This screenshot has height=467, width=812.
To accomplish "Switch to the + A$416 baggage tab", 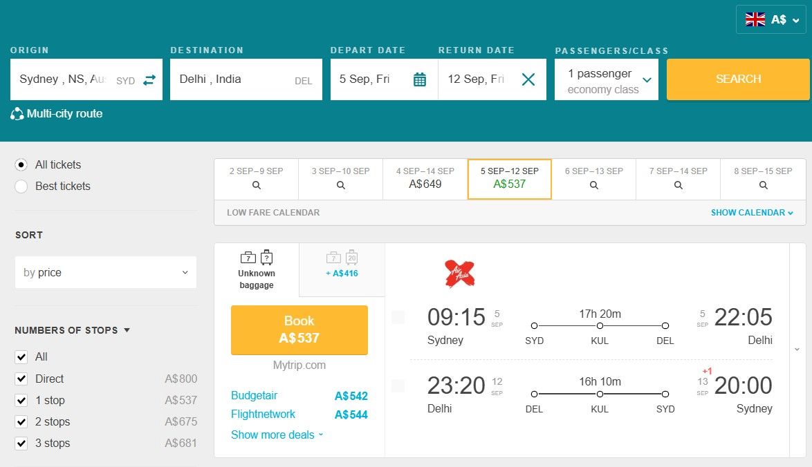I will (x=342, y=265).
